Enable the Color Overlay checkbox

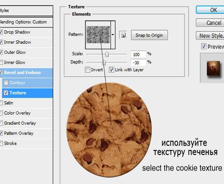1,113
